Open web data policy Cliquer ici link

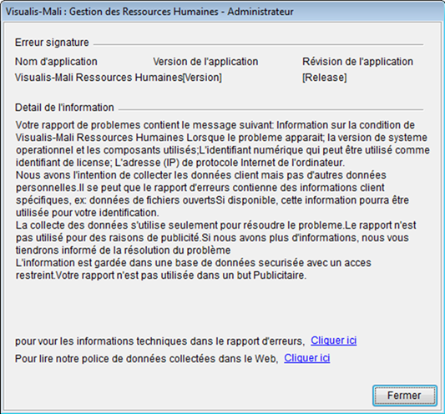pos(306,358)
